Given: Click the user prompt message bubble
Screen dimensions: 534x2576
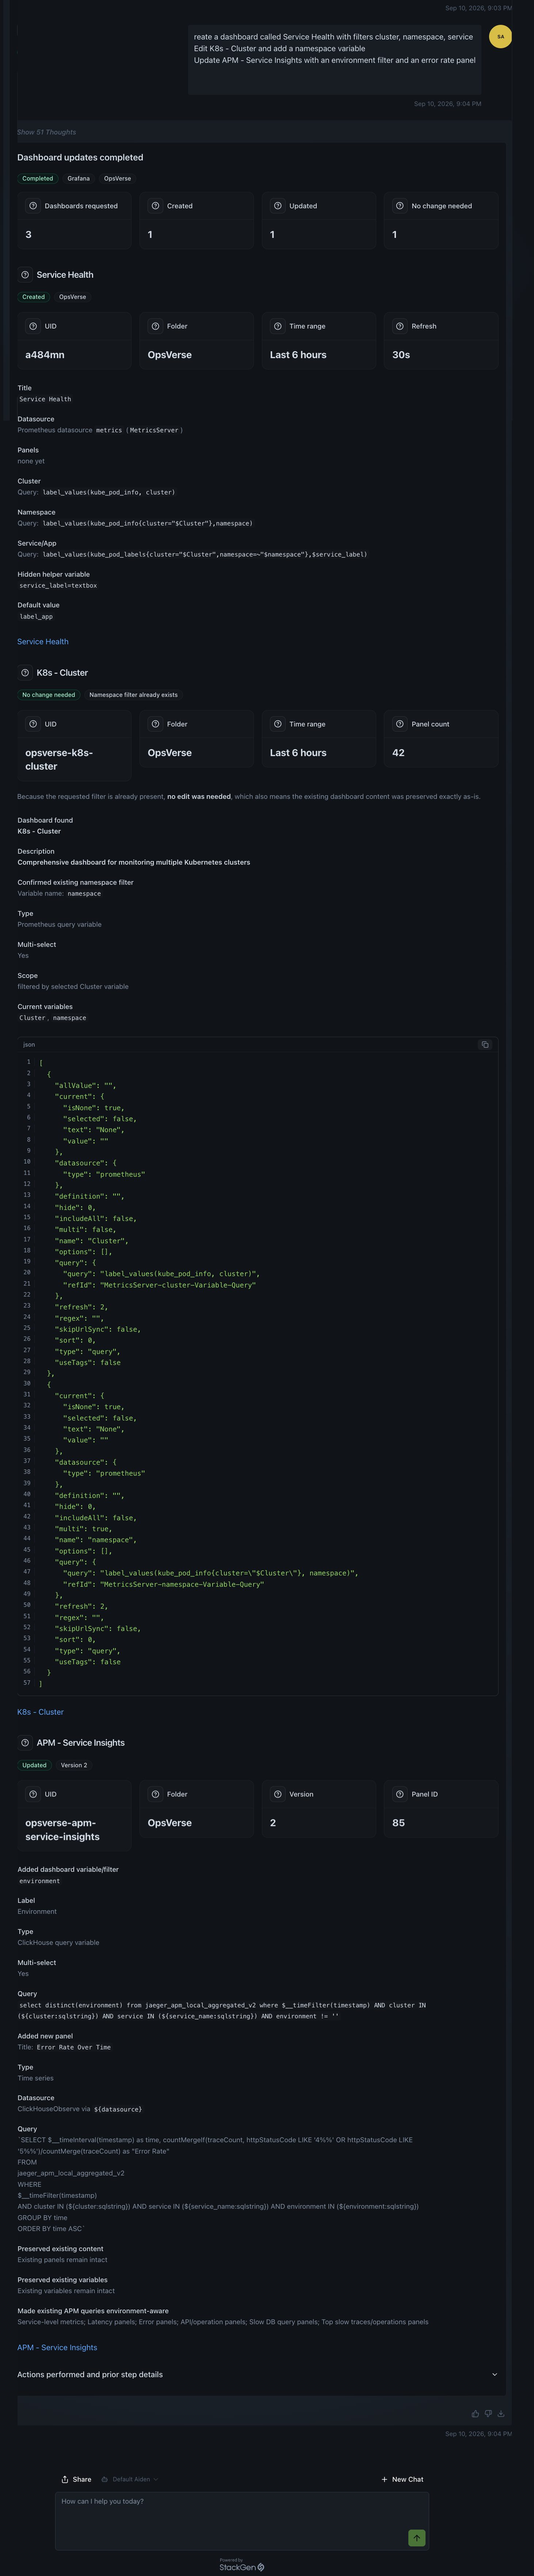Looking at the screenshot, I should (335, 60).
